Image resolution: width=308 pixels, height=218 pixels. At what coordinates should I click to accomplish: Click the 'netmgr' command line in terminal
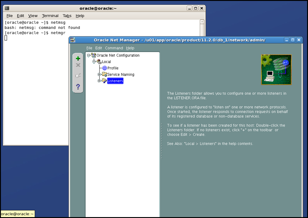pos(35,33)
